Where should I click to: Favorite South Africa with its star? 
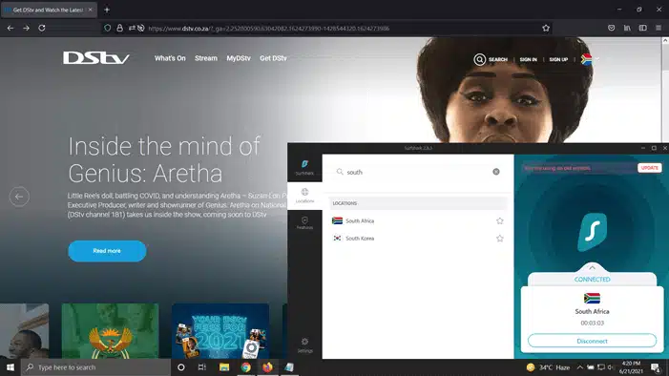click(x=500, y=220)
